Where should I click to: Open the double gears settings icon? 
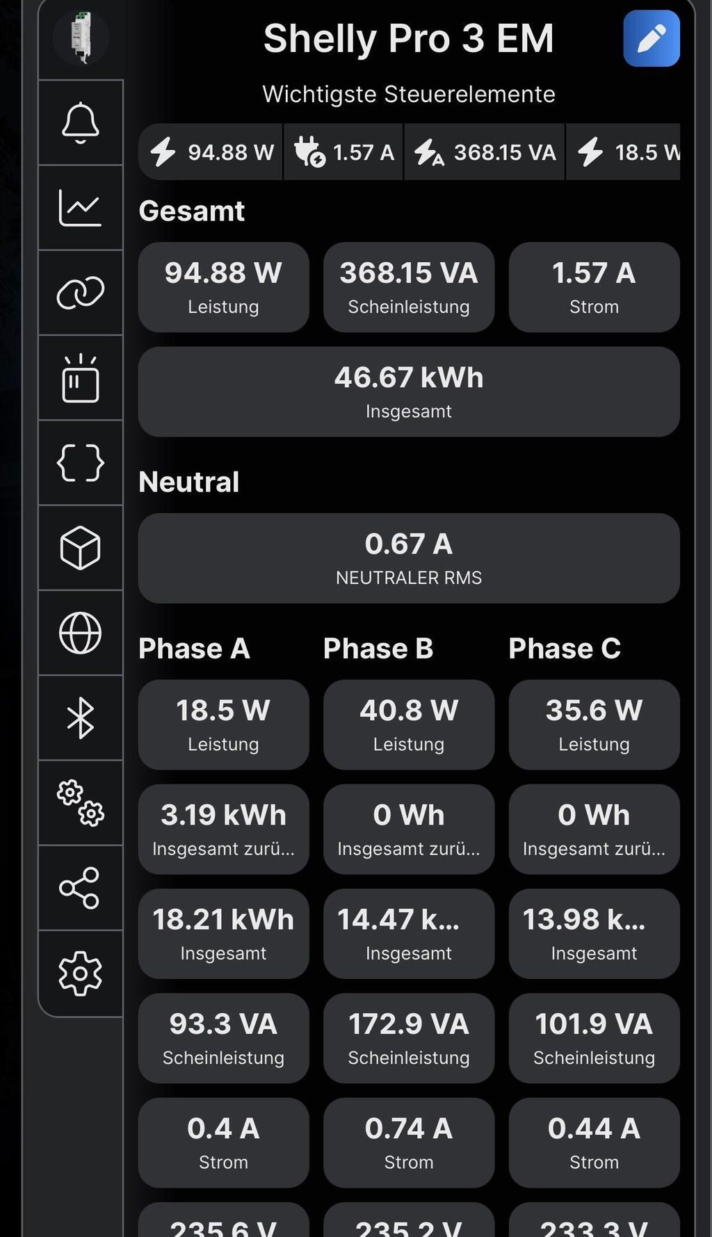click(81, 803)
